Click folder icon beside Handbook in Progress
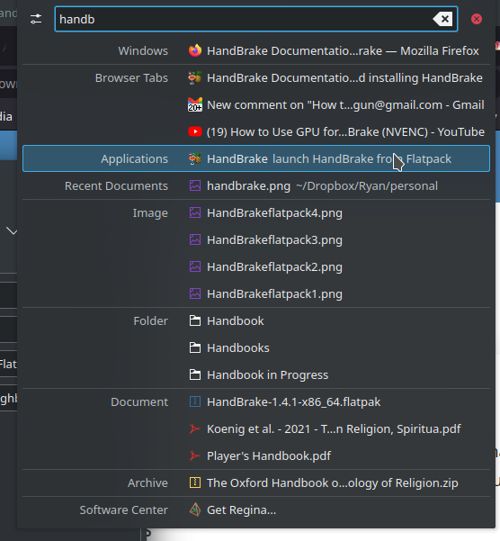This screenshot has height=541, width=500. coord(195,374)
